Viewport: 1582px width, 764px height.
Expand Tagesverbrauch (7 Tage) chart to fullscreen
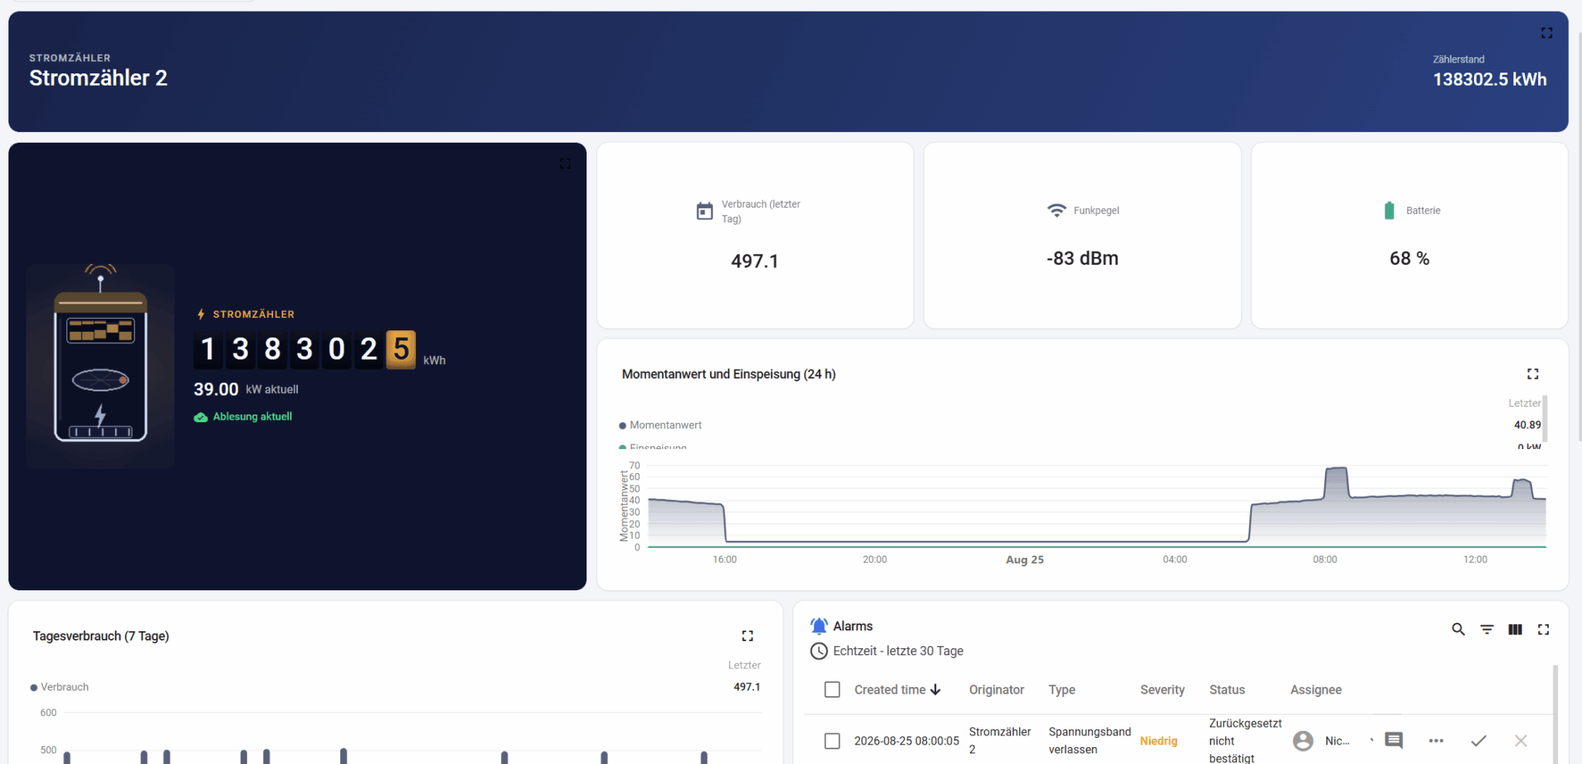747,636
